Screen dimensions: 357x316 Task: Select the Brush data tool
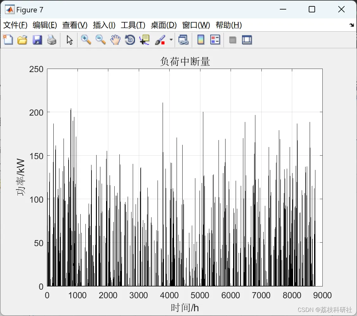[x=160, y=40]
